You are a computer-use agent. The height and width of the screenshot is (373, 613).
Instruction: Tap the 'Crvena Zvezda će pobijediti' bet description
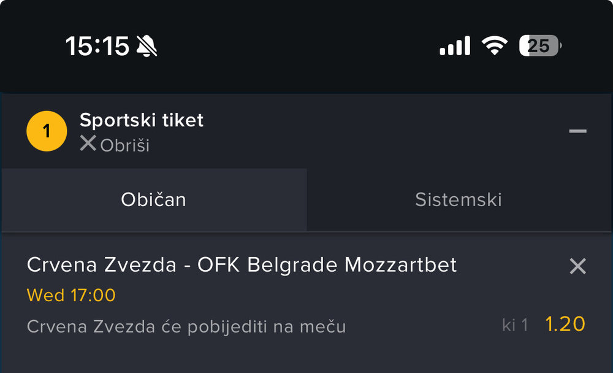(x=186, y=327)
